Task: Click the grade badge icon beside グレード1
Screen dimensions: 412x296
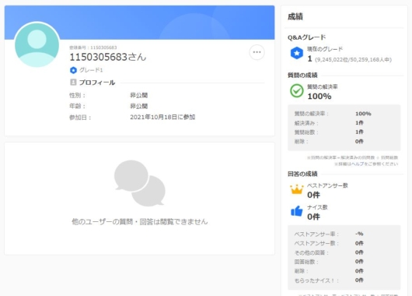Action: [x=73, y=70]
